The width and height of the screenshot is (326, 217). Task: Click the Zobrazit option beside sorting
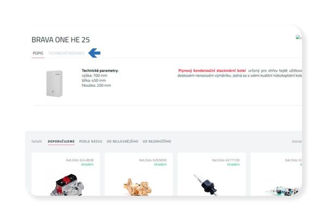(x=297, y=142)
